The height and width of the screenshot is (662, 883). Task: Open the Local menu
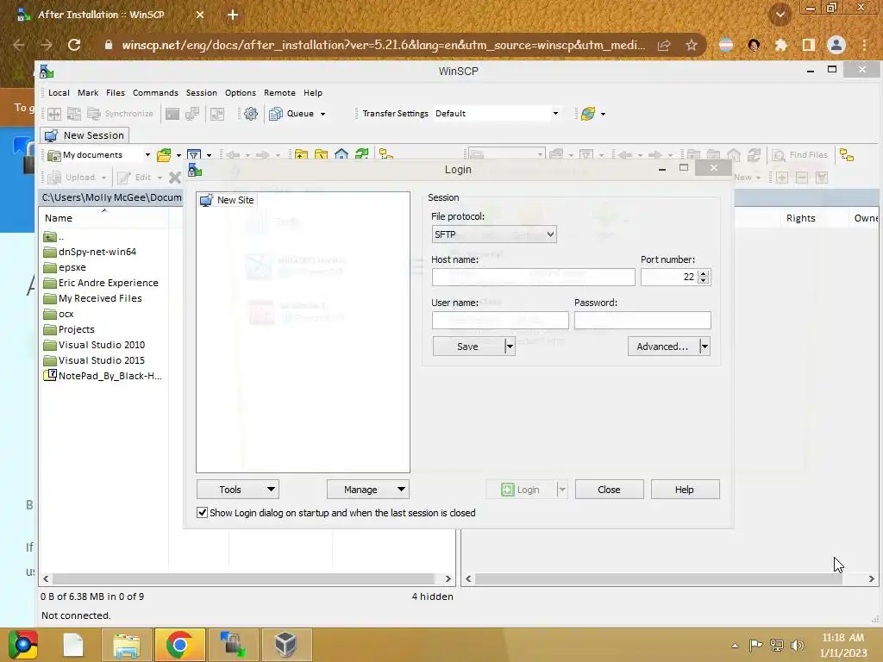59,93
